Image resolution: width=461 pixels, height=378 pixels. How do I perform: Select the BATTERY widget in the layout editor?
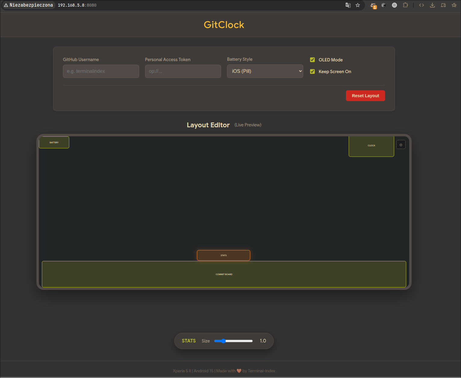click(54, 142)
